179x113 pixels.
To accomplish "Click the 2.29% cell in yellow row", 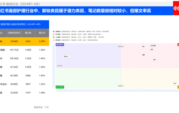I will (42, 41).
